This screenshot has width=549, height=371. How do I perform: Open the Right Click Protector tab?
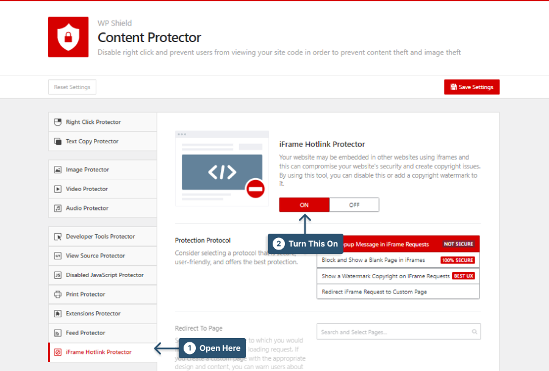102,122
